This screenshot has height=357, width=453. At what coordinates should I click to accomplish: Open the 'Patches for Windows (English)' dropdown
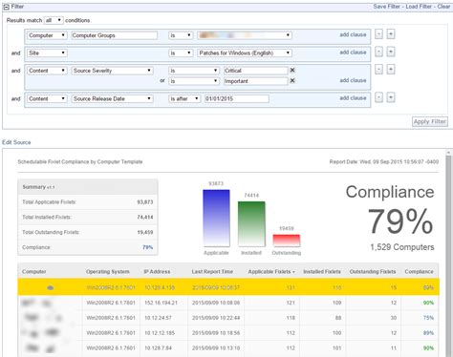tap(245, 52)
